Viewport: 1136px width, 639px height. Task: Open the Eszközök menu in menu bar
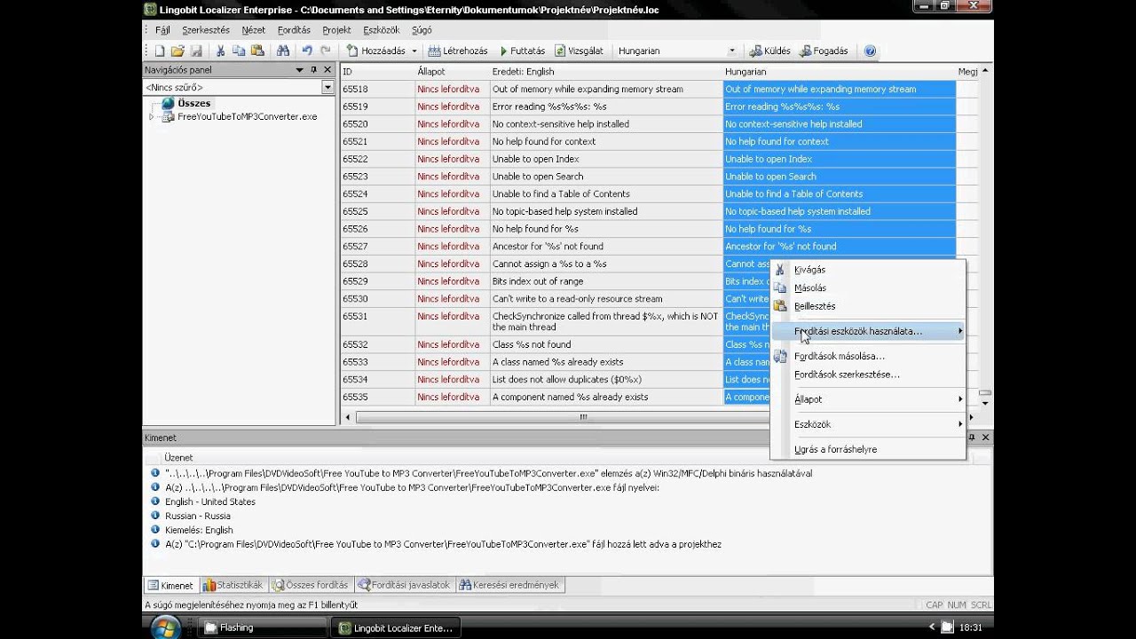(x=382, y=30)
